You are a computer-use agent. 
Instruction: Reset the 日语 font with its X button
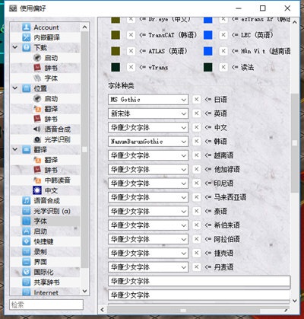tap(196, 100)
